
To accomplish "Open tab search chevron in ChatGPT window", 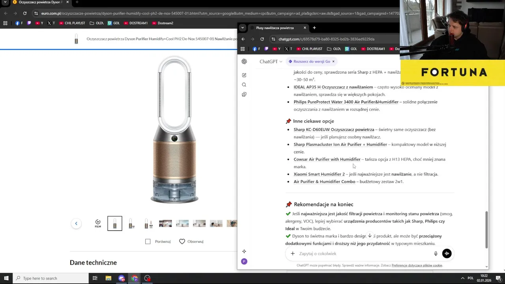I will (243, 28).
